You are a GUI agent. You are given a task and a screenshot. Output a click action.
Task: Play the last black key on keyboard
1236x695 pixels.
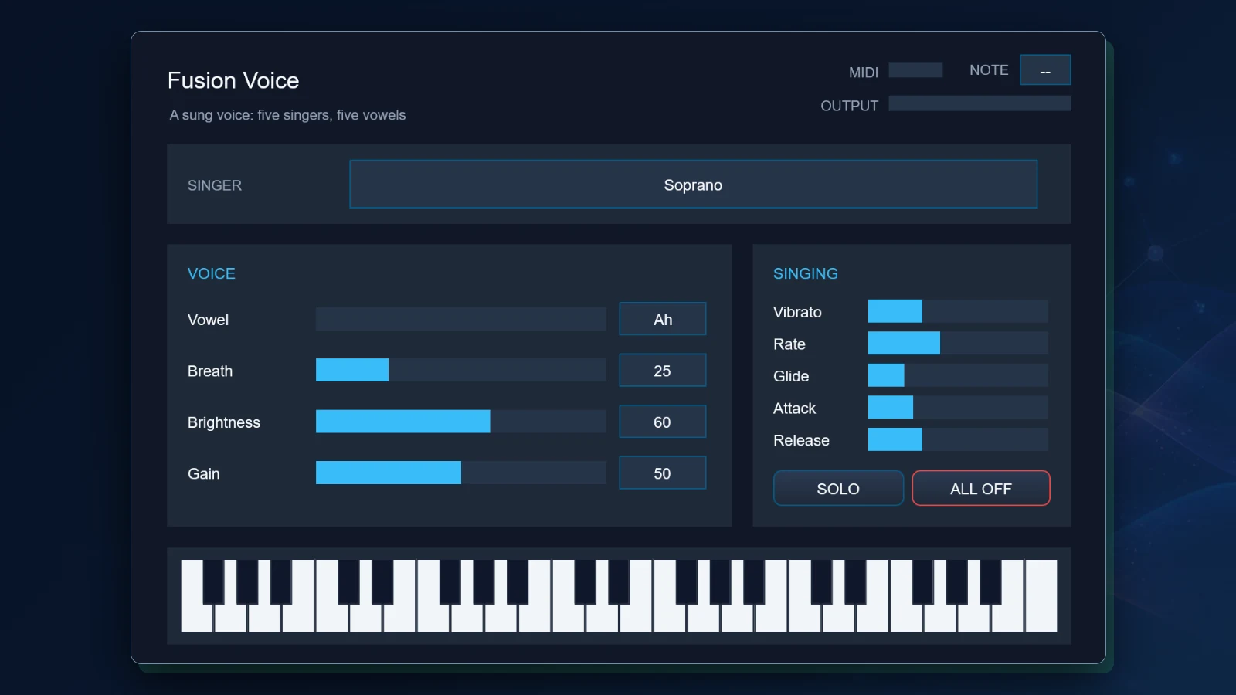coord(990,581)
